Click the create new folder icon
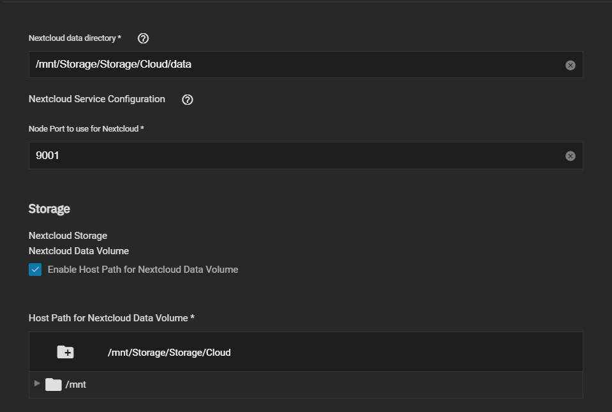 click(65, 352)
